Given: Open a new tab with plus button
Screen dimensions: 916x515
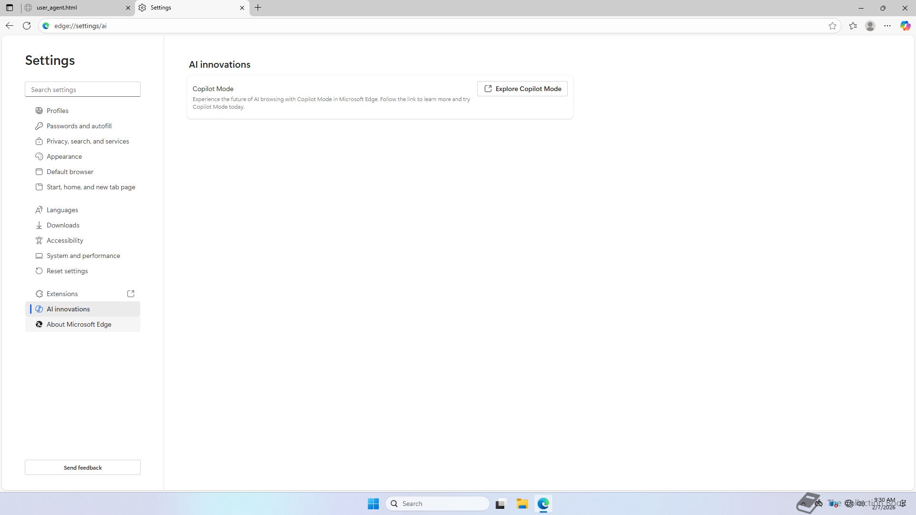Looking at the screenshot, I should [x=258, y=8].
